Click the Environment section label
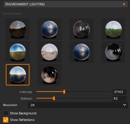 (x=12, y=14)
